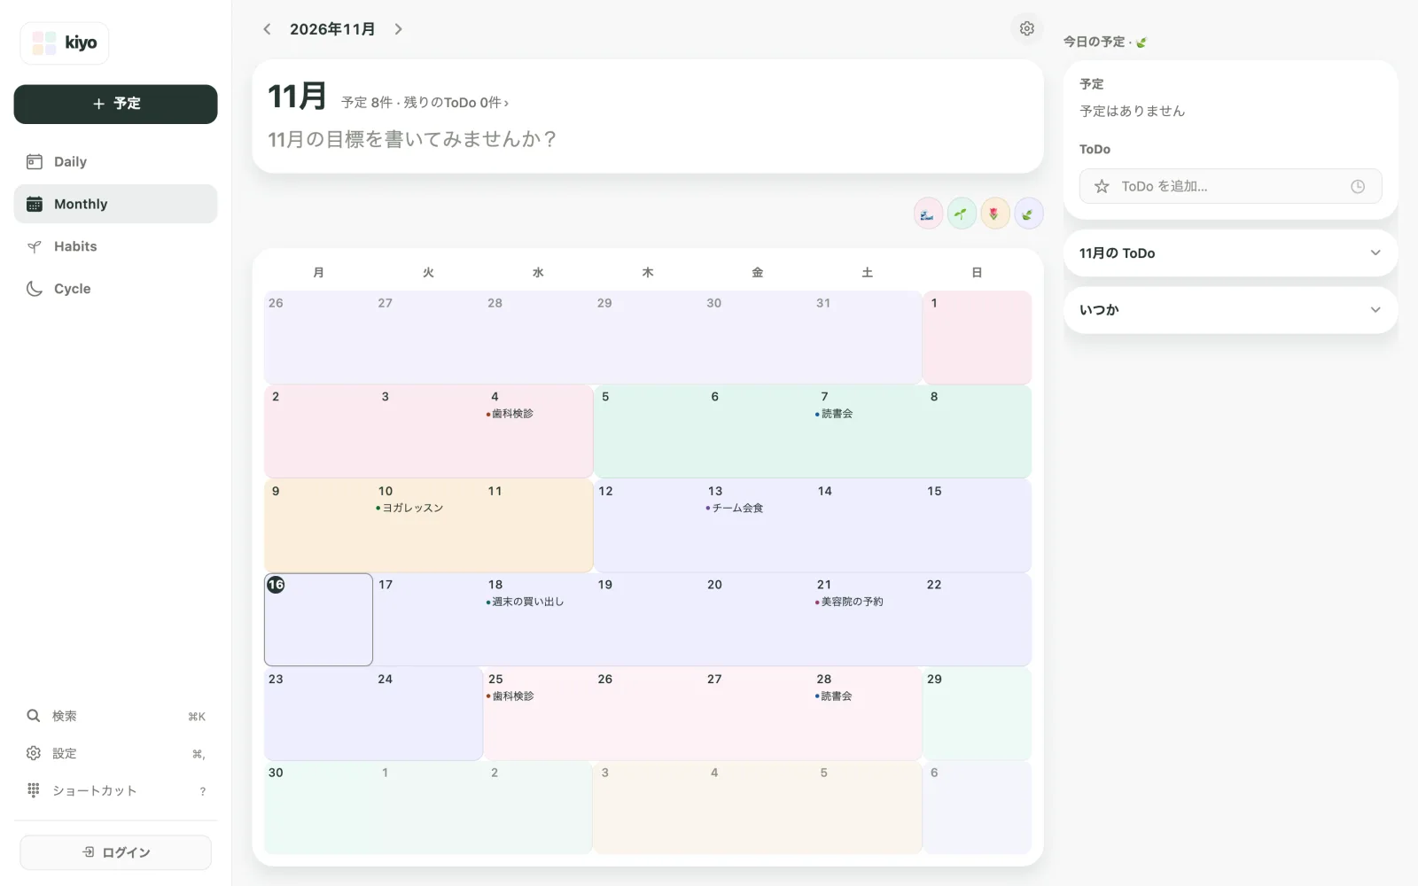Go to previous month with left chevron
The width and height of the screenshot is (1418, 886).
tap(267, 29)
